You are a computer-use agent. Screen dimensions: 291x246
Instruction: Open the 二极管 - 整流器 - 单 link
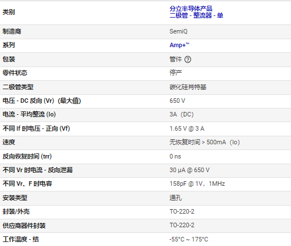(x=196, y=15)
